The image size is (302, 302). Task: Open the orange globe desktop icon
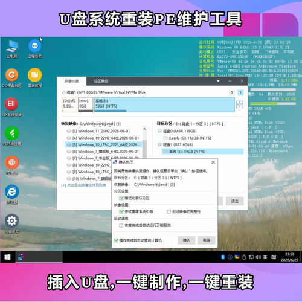point(12,162)
